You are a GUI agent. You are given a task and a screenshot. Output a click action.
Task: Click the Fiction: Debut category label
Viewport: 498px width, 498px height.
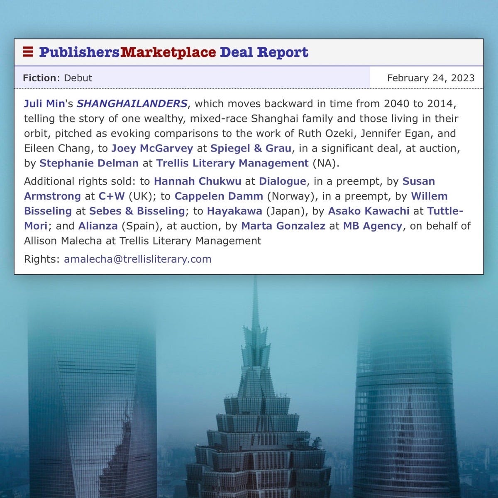point(58,78)
